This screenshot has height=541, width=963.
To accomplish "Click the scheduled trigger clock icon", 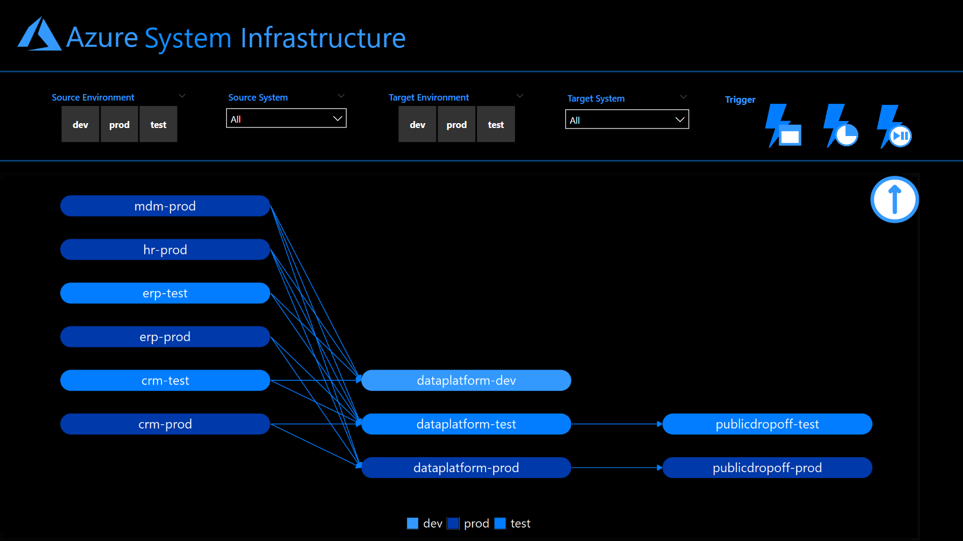I will (x=840, y=125).
